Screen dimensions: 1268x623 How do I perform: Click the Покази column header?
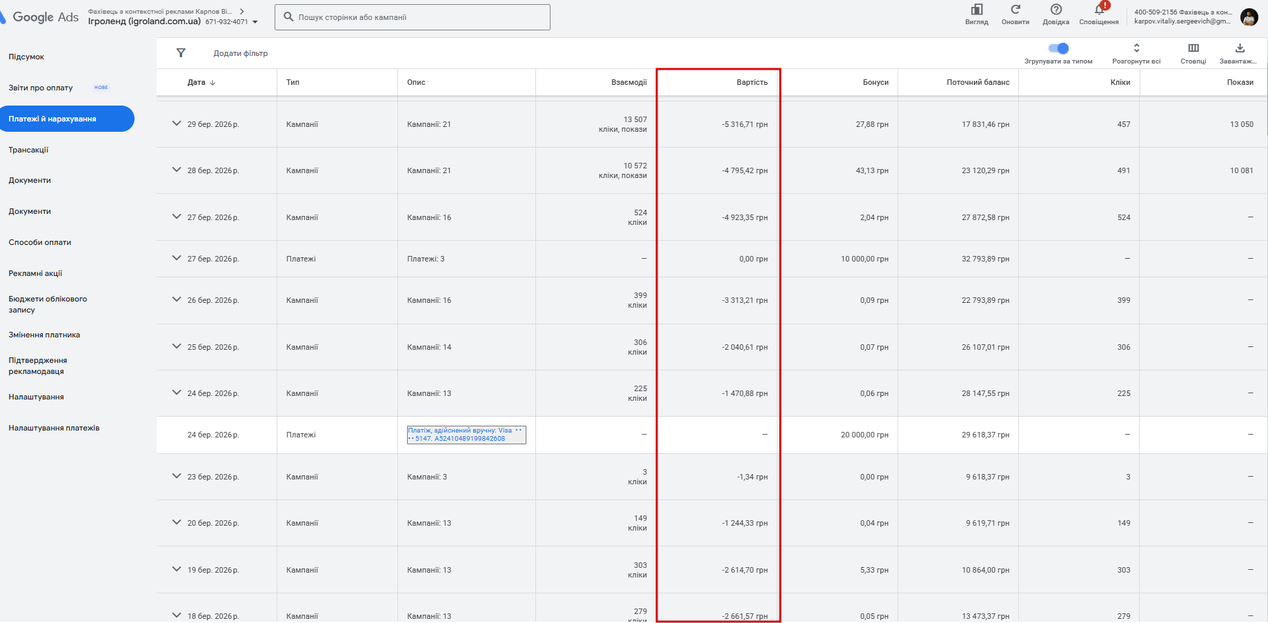[x=1240, y=82]
